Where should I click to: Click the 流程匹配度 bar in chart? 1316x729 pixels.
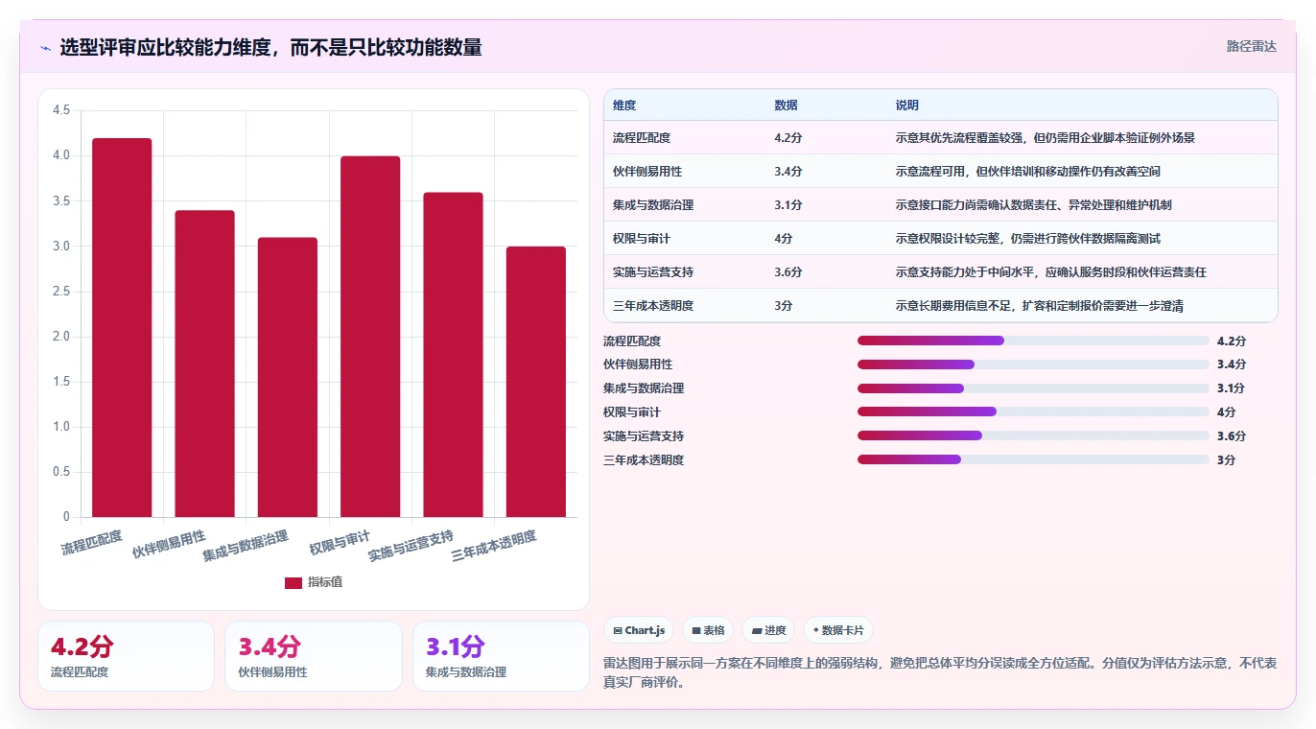click(x=122, y=328)
